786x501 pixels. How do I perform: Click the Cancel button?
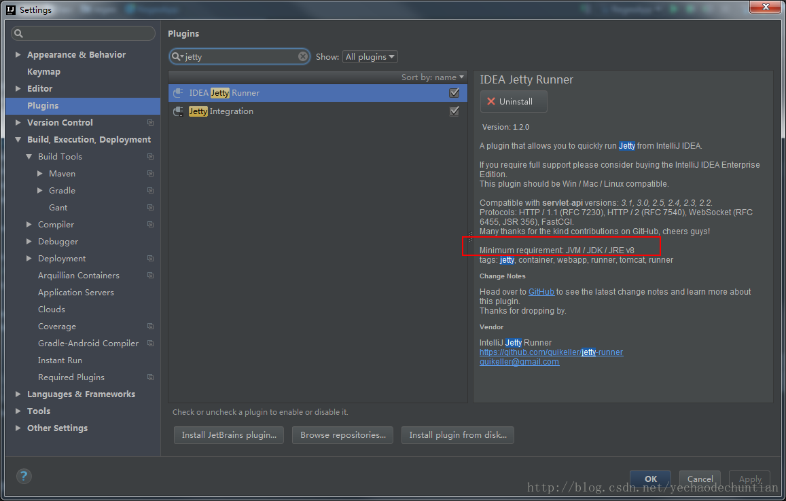700,479
